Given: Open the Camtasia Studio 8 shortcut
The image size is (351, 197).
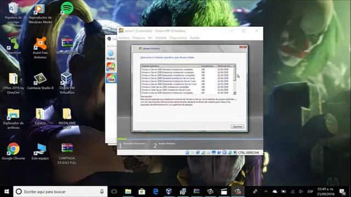Looking at the screenshot, I should click(x=40, y=81).
